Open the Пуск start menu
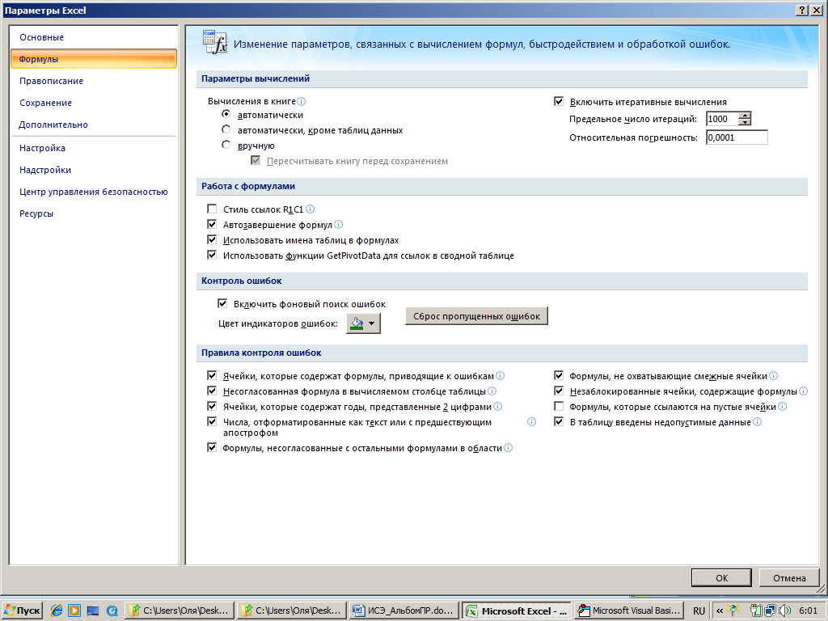This screenshot has height=621, width=828. pyautogui.click(x=22, y=611)
